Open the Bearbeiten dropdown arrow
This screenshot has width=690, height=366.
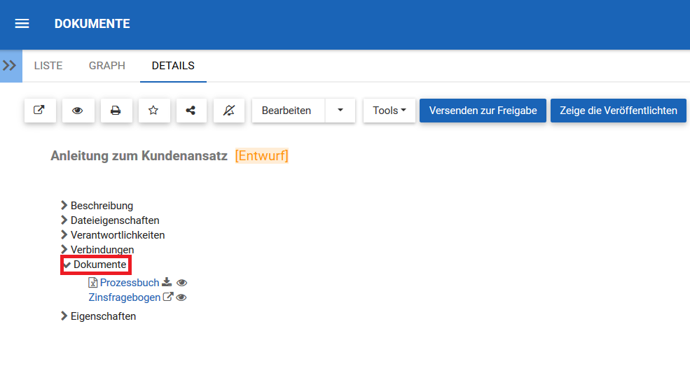340,111
